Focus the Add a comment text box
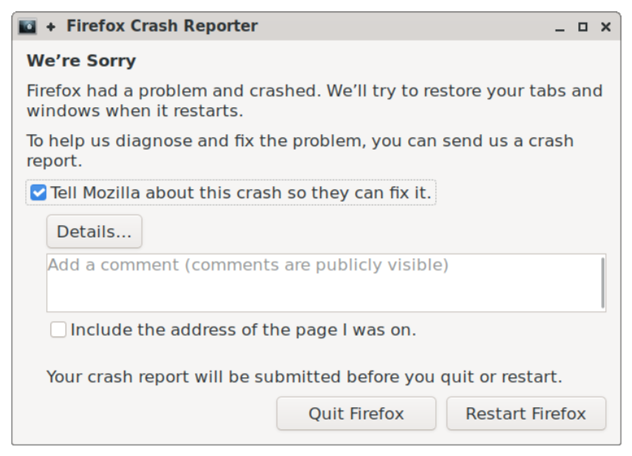Screen dimensions: 632x456 coord(326,283)
